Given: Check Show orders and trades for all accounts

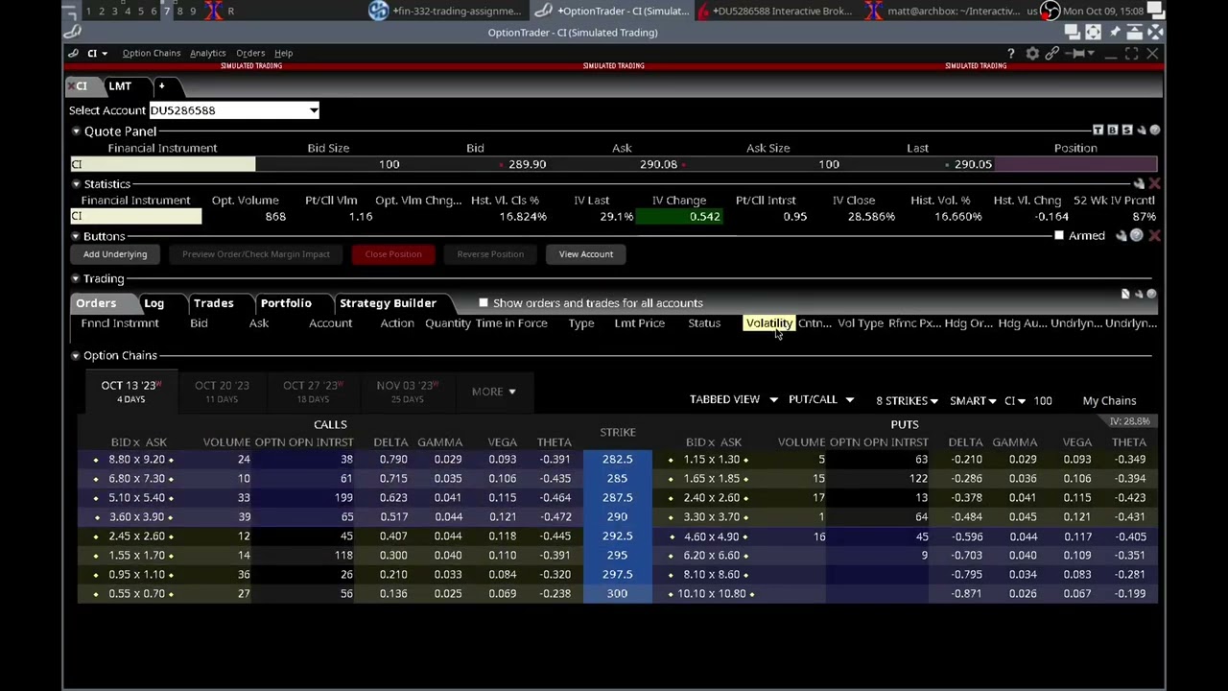Looking at the screenshot, I should tap(484, 303).
